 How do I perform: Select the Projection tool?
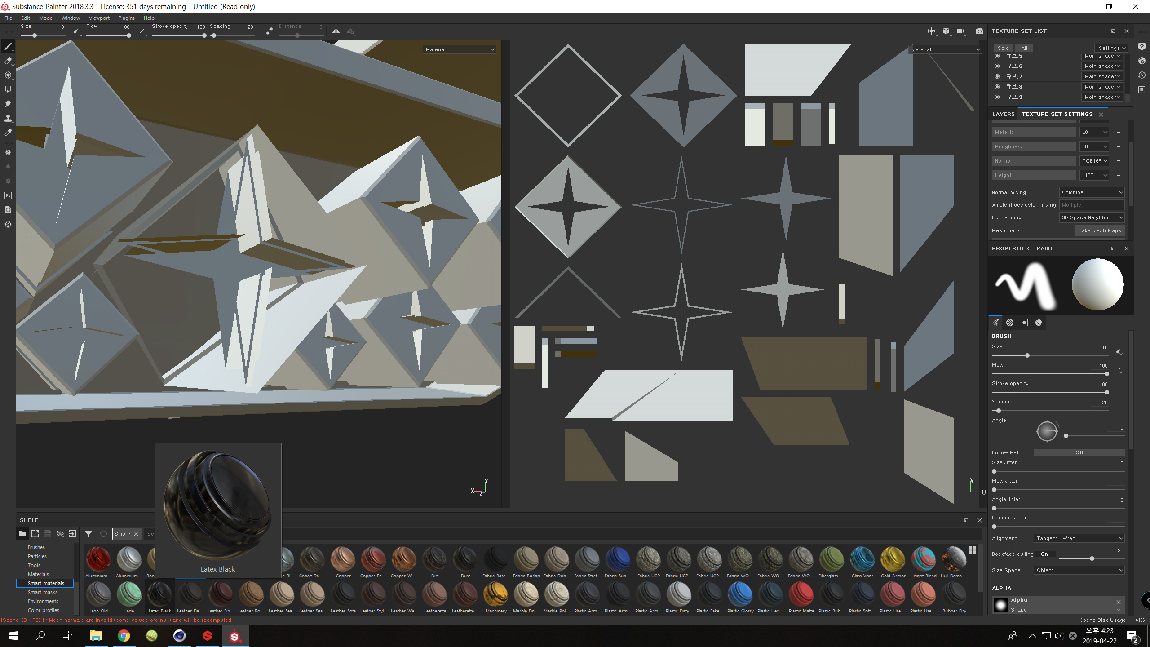coord(8,75)
